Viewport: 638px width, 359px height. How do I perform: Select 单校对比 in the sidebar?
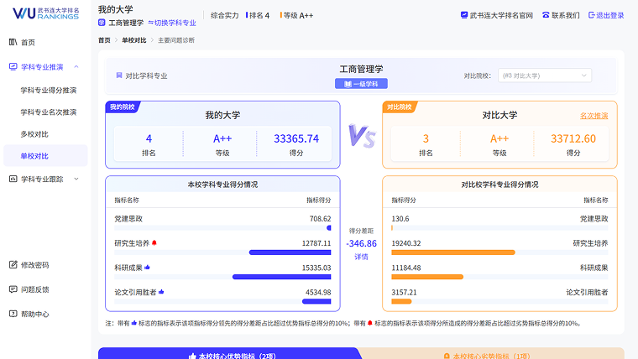(x=45, y=156)
